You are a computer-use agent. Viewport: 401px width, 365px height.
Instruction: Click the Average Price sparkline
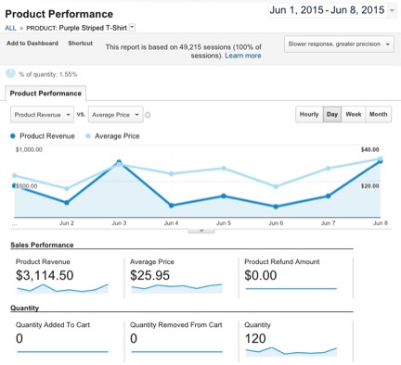tap(176, 288)
